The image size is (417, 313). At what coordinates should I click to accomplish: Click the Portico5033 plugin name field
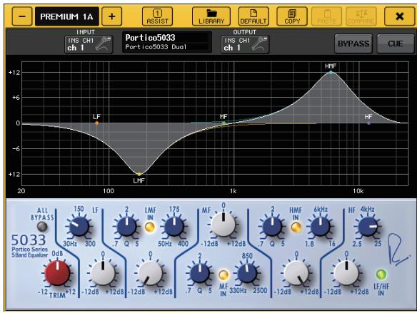click(x=167, y=42)
